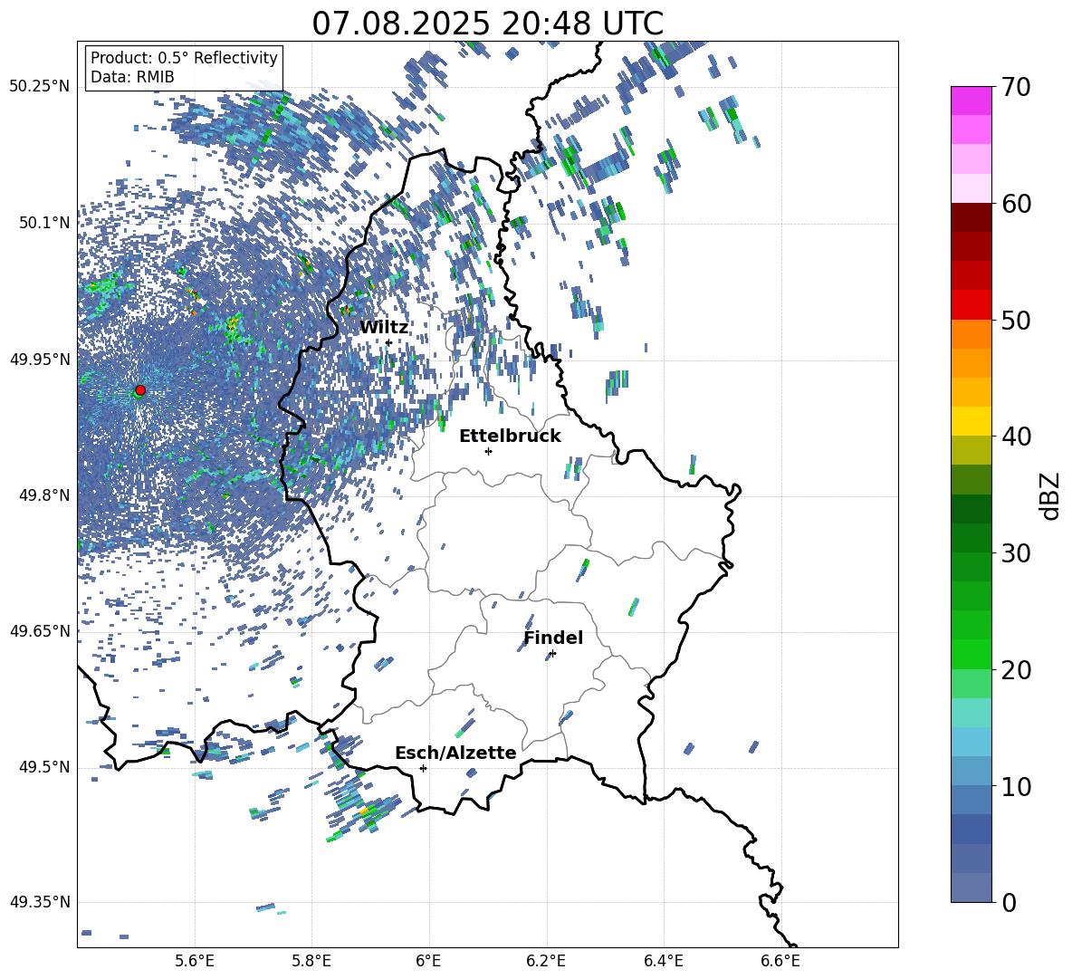Click the colorbar tick value 0
1072x979 pixels.
1009,902
